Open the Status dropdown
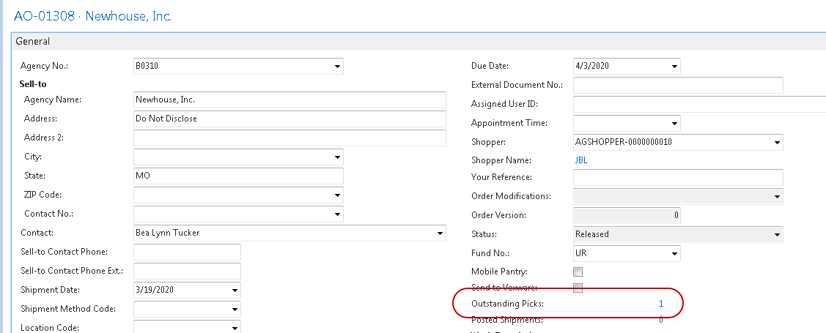The height and width of the screenshot is (333, 826). pyautogui.click(x=775, y=235)
